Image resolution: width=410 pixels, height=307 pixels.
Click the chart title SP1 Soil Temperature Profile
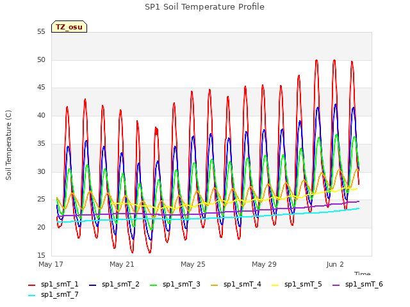click(204, 7)
